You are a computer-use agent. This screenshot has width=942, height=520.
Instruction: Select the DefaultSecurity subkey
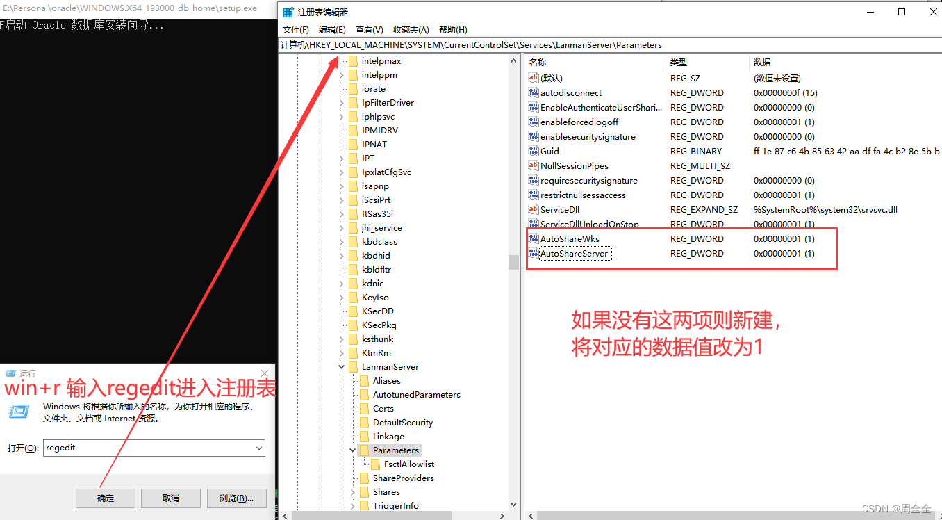coord(403,423)
